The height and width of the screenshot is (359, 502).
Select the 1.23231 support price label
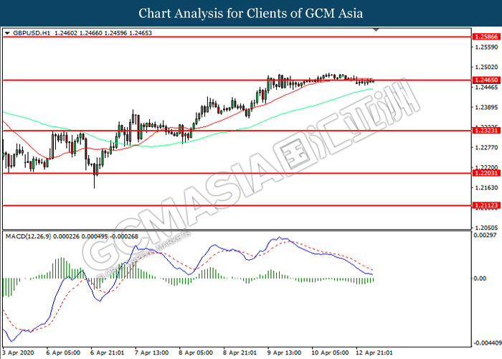click(486, 131)
